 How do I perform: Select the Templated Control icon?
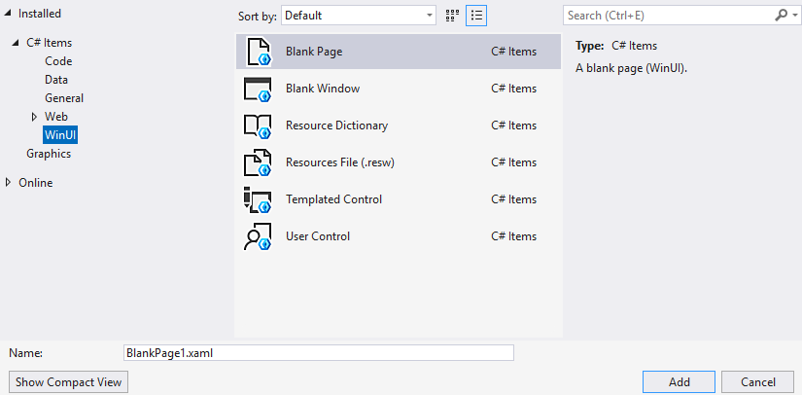pos(258,199)
